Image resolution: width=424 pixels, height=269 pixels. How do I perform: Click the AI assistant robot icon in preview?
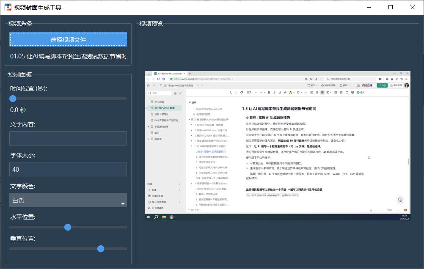(x=400, y=200)
